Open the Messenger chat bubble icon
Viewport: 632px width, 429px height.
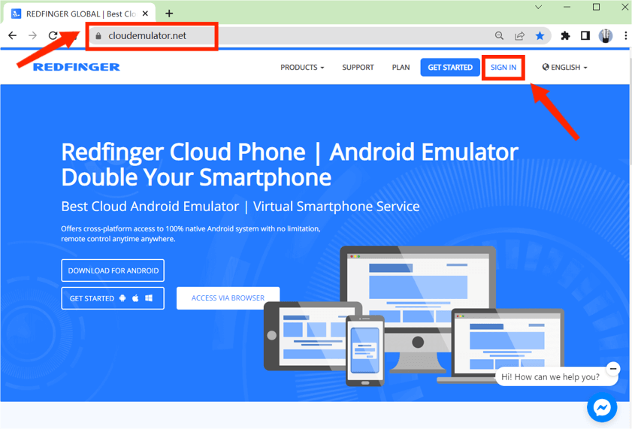point(602,407)
